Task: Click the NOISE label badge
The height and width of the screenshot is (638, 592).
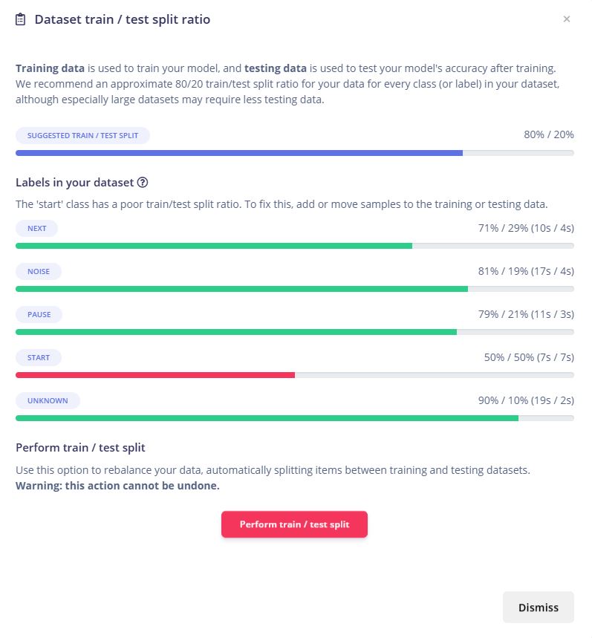Action: (39, 272)
